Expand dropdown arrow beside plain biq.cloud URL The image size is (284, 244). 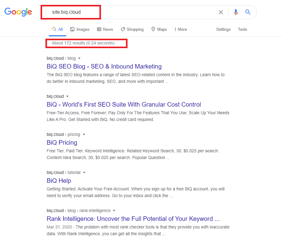pyautogui.click(x=67, y=96)
